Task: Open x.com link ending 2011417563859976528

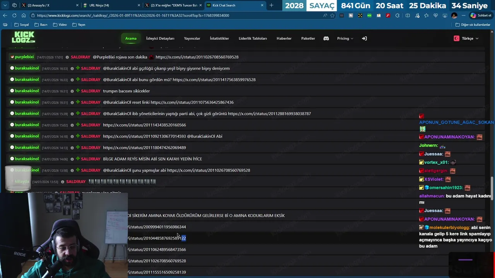Action: click(x=214, y=80)
